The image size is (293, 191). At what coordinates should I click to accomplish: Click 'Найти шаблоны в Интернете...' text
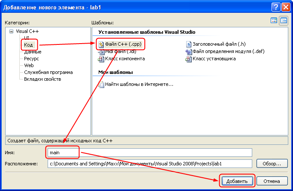(139, 85)
